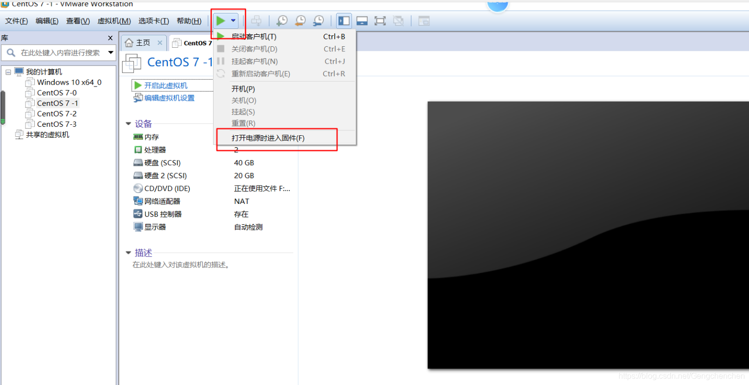Click Send Ctrl+Alt+Del toolbar icon
The height and width of the screenshot is (385, 749).
tap(256, 21)
